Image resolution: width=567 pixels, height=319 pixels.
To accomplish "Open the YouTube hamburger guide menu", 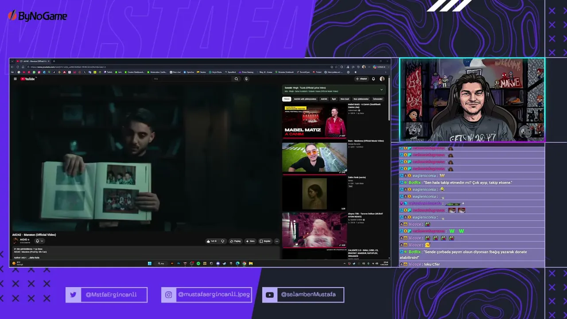I will tap(15, 79).
